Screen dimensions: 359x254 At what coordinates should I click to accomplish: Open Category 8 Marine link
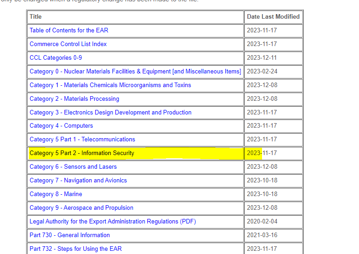pyautogui.click(x=56, y=194)
